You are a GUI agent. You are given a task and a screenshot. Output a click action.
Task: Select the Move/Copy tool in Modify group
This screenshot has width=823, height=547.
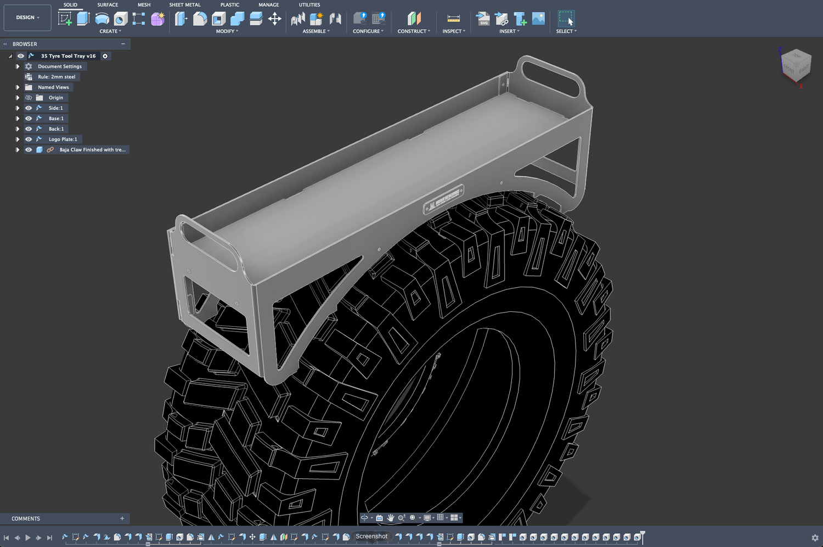[274, 19]
